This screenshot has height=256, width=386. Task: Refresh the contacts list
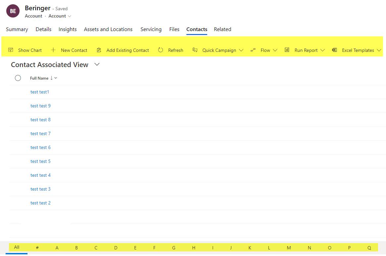point(161,50)
